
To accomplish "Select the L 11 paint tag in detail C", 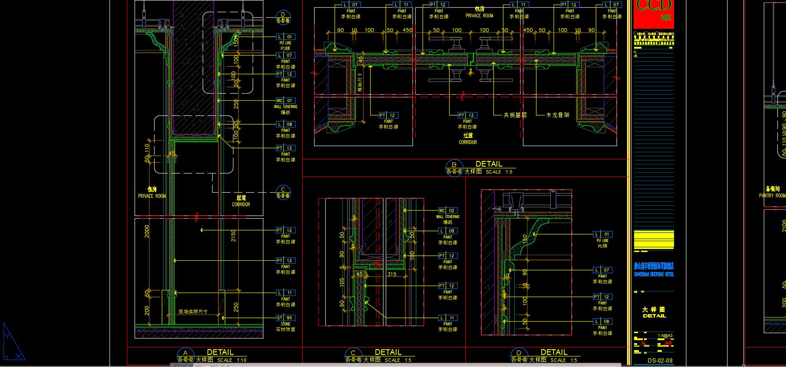I will click(x=447, y=318).
